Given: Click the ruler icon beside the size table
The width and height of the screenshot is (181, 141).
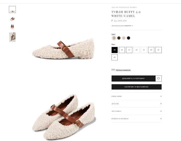Looking at the screenshot, I should 113,70.
